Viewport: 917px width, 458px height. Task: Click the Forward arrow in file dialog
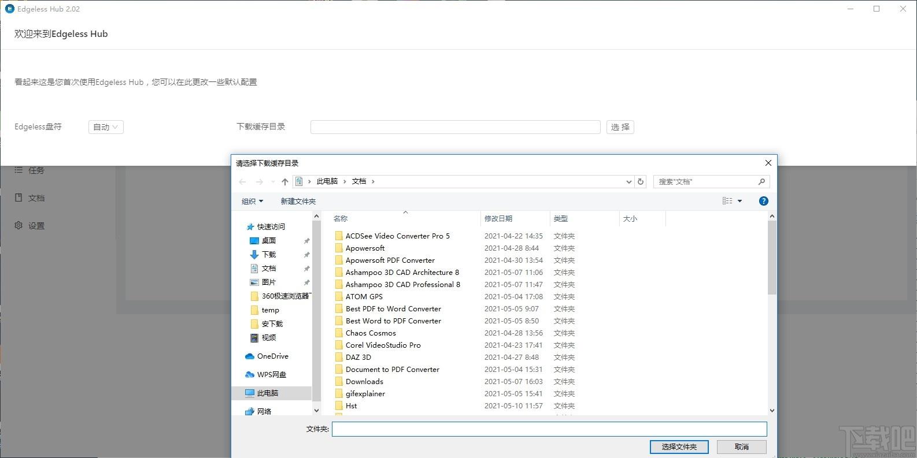260,181
